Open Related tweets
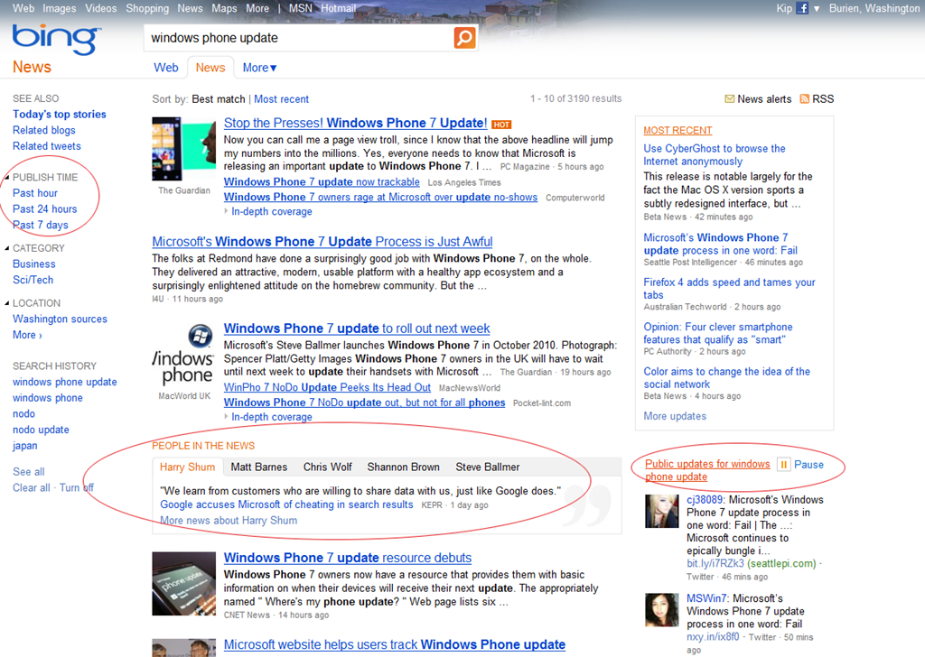The width and height of the screenshot is (925, 657). (47, 146)
